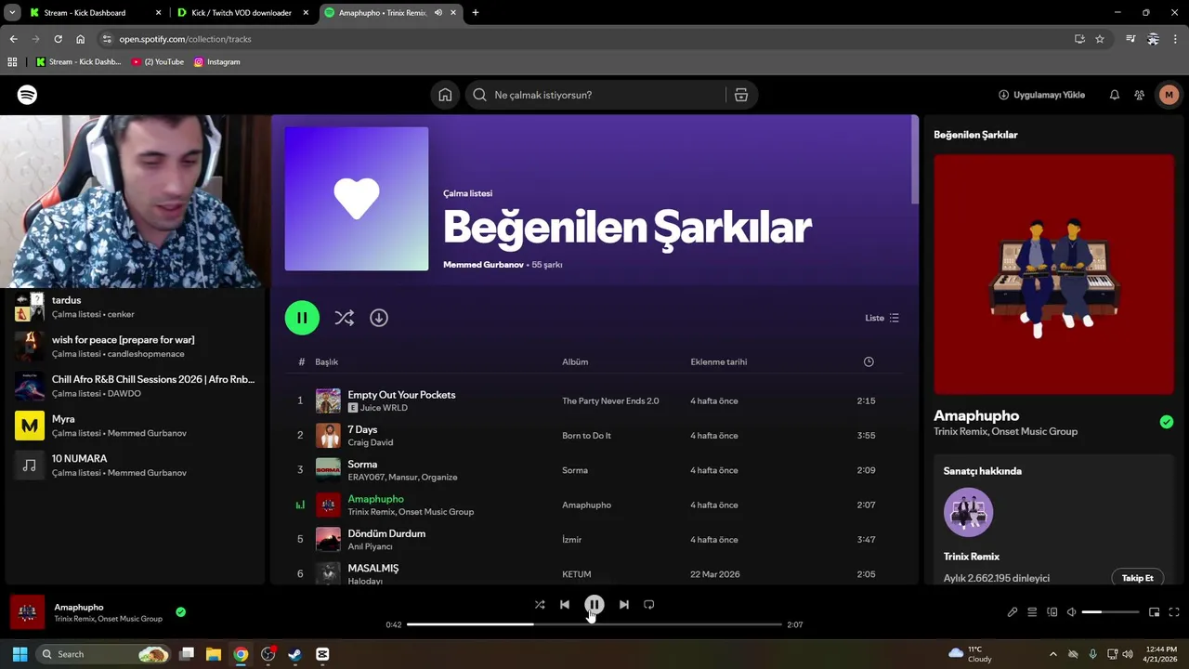
Task: Sort by duration clock icon column
Action: (869, 361)
